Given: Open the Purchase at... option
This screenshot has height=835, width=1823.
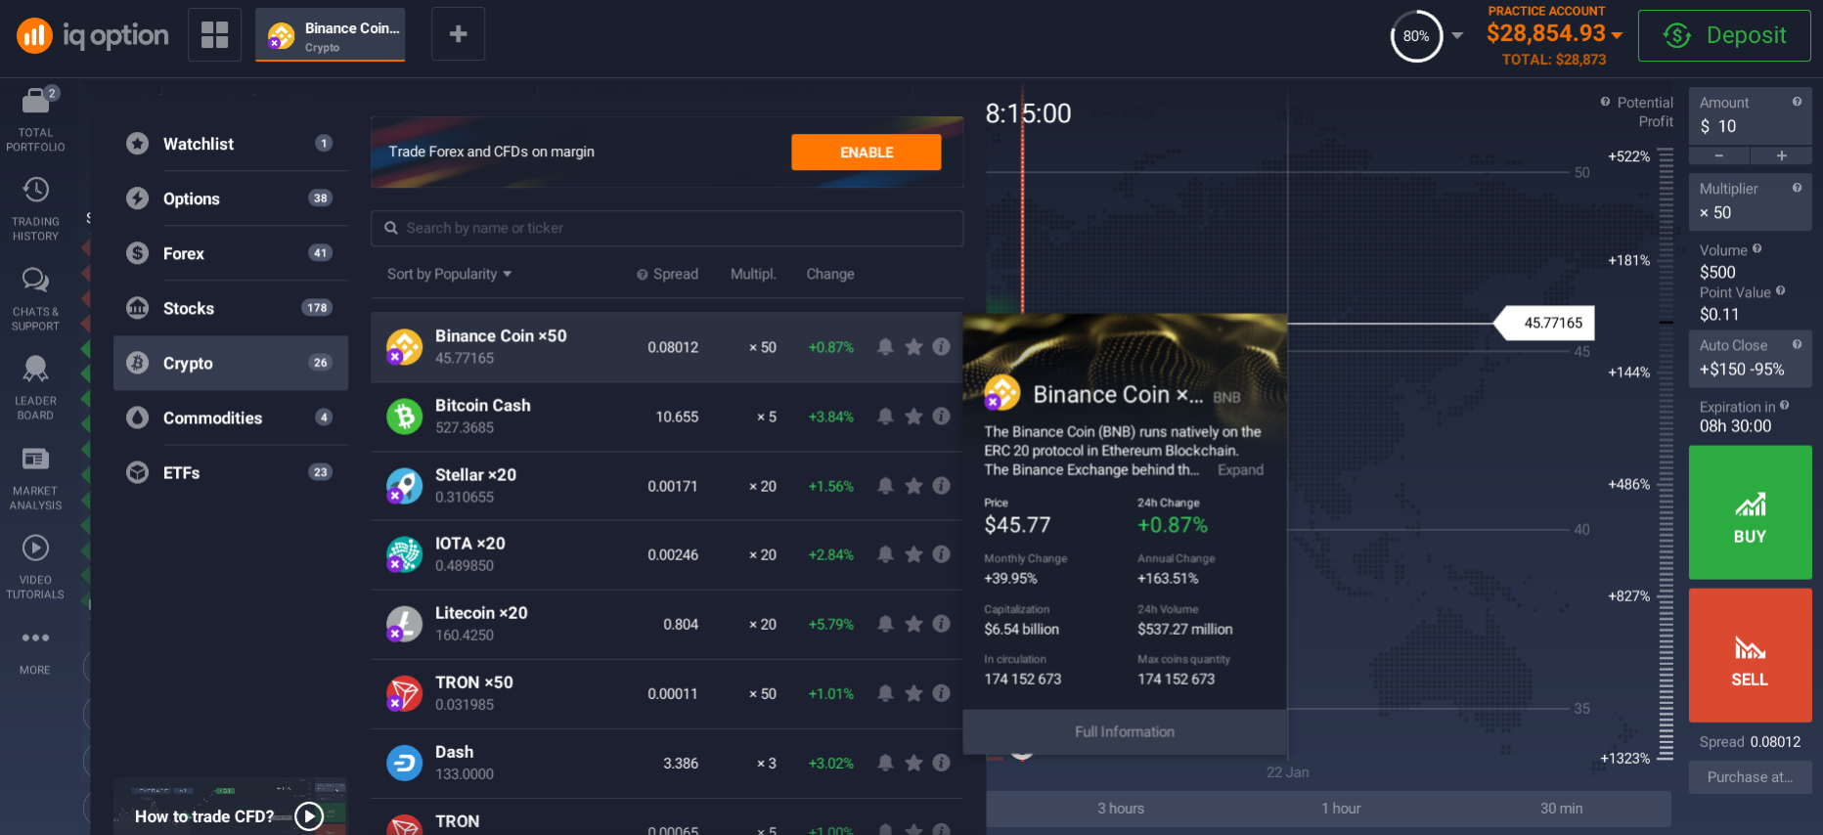Looking at the screenshot, I should click(x=1750, y=777).
